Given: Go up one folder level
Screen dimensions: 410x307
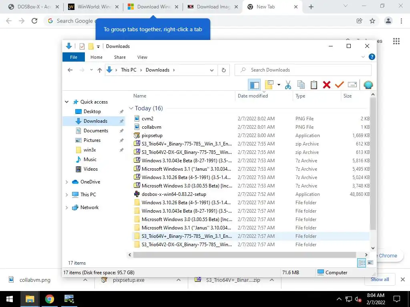Looking at the screenshot, I should pos(100,70).
